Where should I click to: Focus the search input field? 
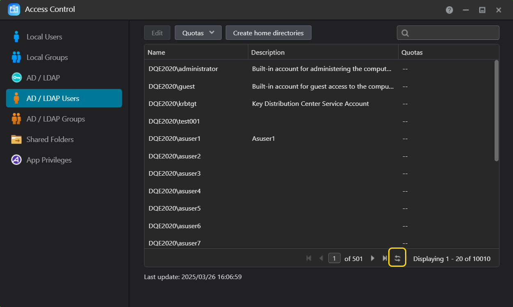click(x=448, y=33)
